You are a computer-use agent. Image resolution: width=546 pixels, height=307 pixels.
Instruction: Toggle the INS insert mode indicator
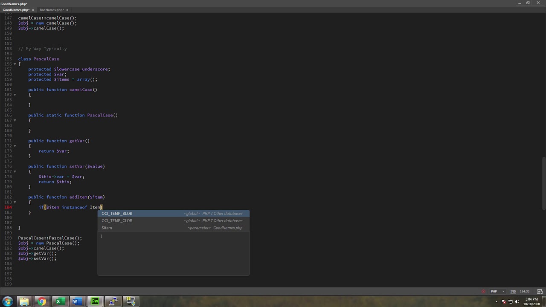[513, 292]
